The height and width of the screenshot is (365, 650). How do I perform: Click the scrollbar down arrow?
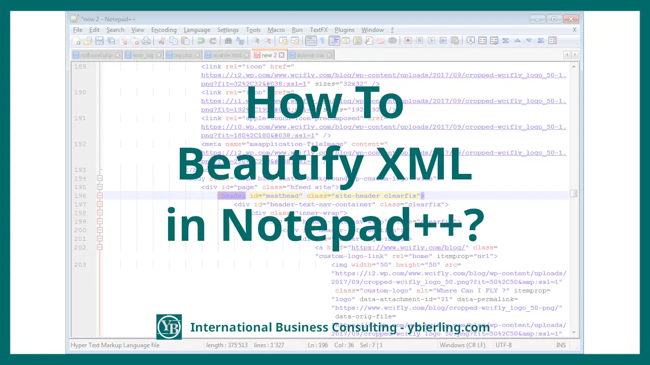point(574,333)
